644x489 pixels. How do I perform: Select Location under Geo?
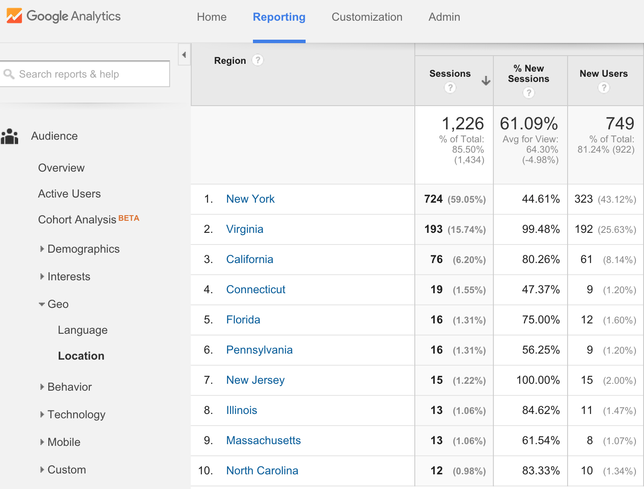[x=81, y=356]
